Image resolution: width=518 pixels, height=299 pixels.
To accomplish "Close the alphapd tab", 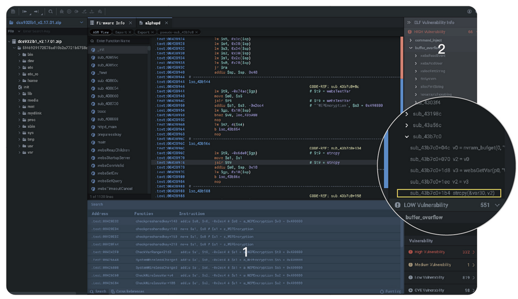I will [167, 23].
